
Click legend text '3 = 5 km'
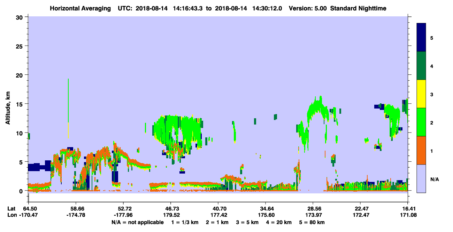[247, 222]
